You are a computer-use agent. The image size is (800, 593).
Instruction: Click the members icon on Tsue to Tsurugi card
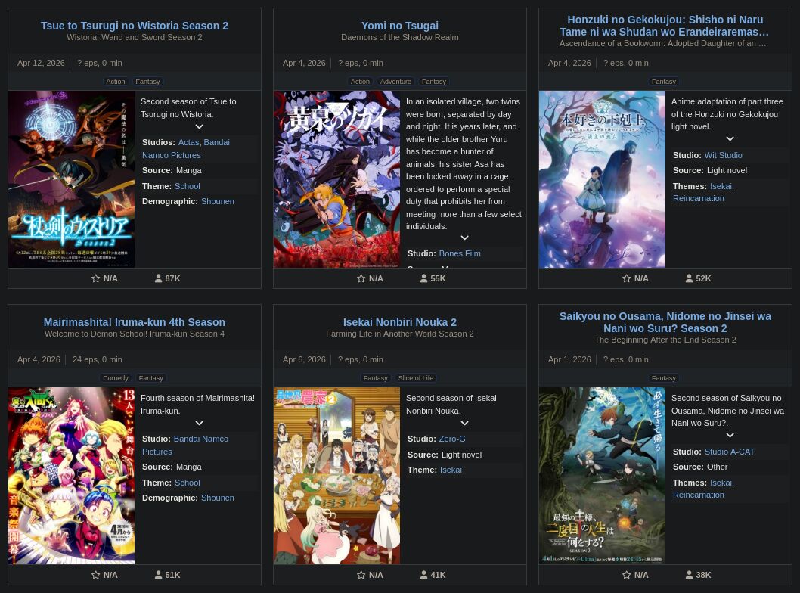coord(159,278)
